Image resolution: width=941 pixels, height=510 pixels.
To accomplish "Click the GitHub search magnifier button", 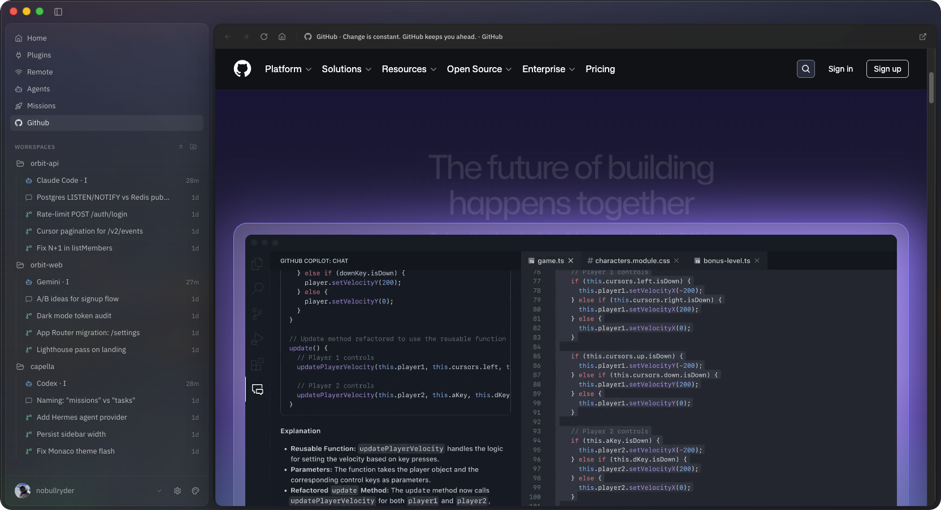I will 806,69.
